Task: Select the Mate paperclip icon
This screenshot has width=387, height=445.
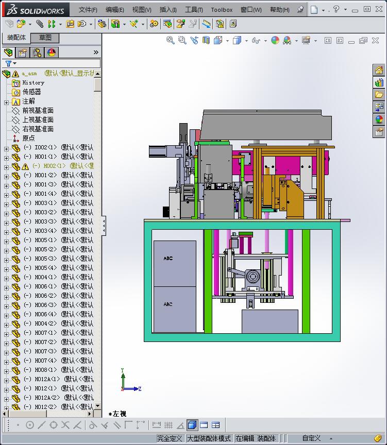Action: point(40,24)
